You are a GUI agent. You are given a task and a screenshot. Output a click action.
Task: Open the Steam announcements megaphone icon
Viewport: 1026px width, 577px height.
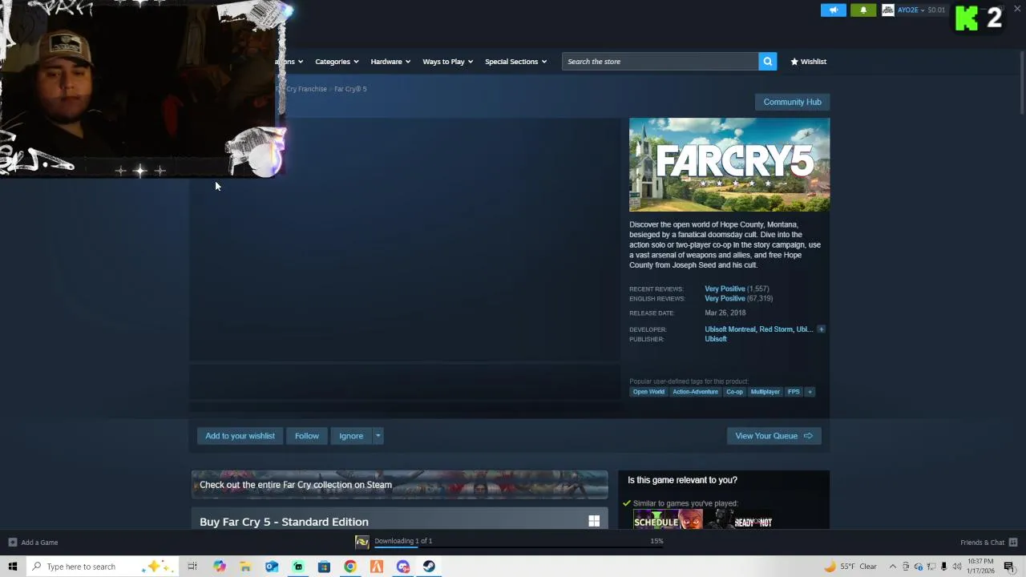coord(833,10)
